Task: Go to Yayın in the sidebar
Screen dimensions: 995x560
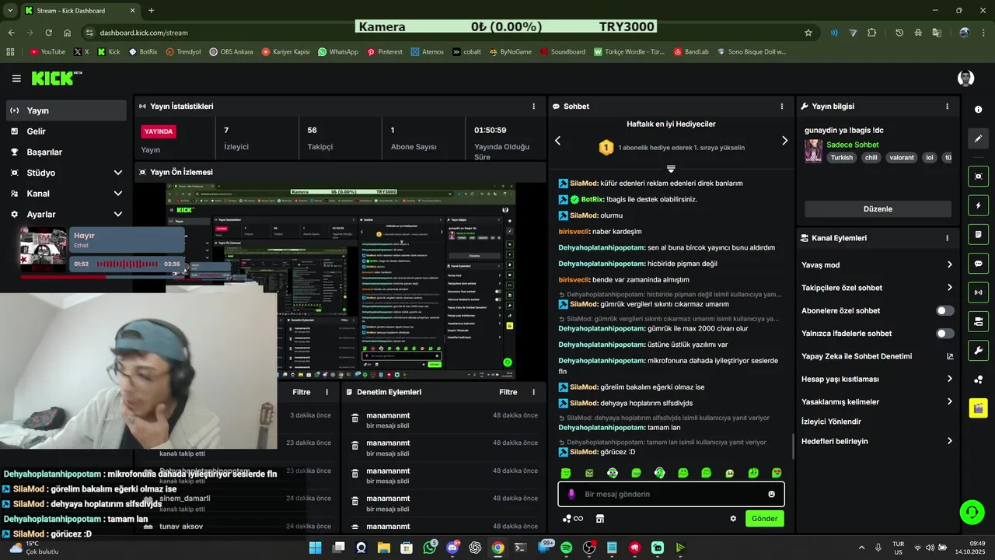Action: (x=66, y=110)
